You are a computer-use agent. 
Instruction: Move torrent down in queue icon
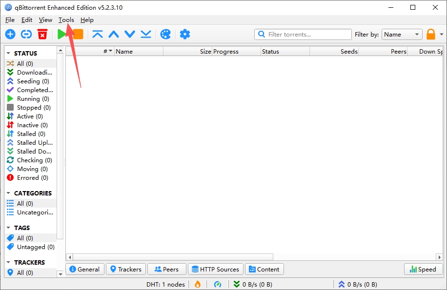point(130,35)
